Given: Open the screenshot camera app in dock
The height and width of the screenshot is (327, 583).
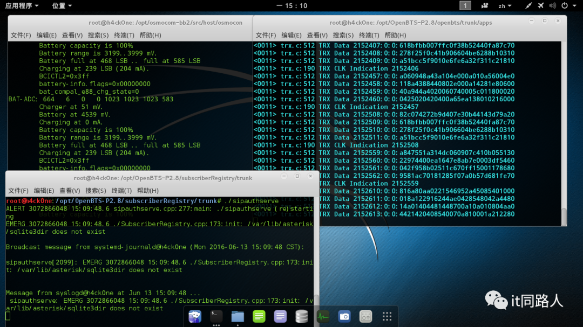Looking at the screenshot, I should pyautogui.click(x=344, y=316).
